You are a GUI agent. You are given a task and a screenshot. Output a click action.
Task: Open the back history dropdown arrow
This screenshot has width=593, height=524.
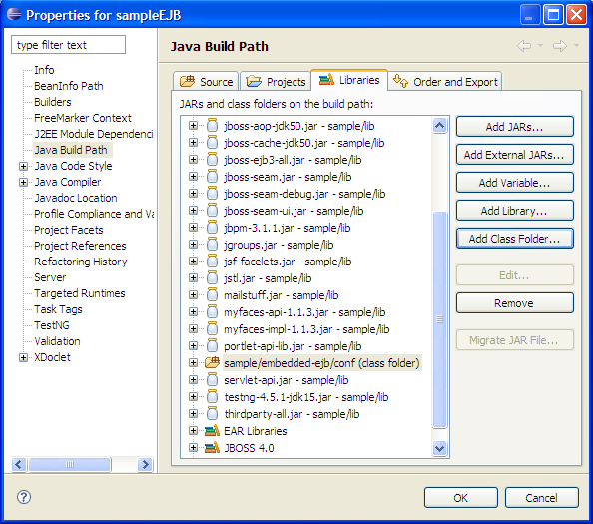tap(540, 45)
